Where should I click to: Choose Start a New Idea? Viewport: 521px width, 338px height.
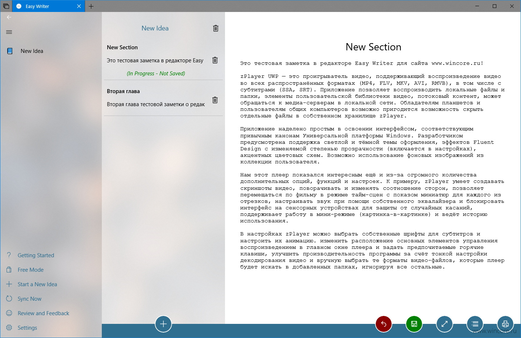[37, 284]
